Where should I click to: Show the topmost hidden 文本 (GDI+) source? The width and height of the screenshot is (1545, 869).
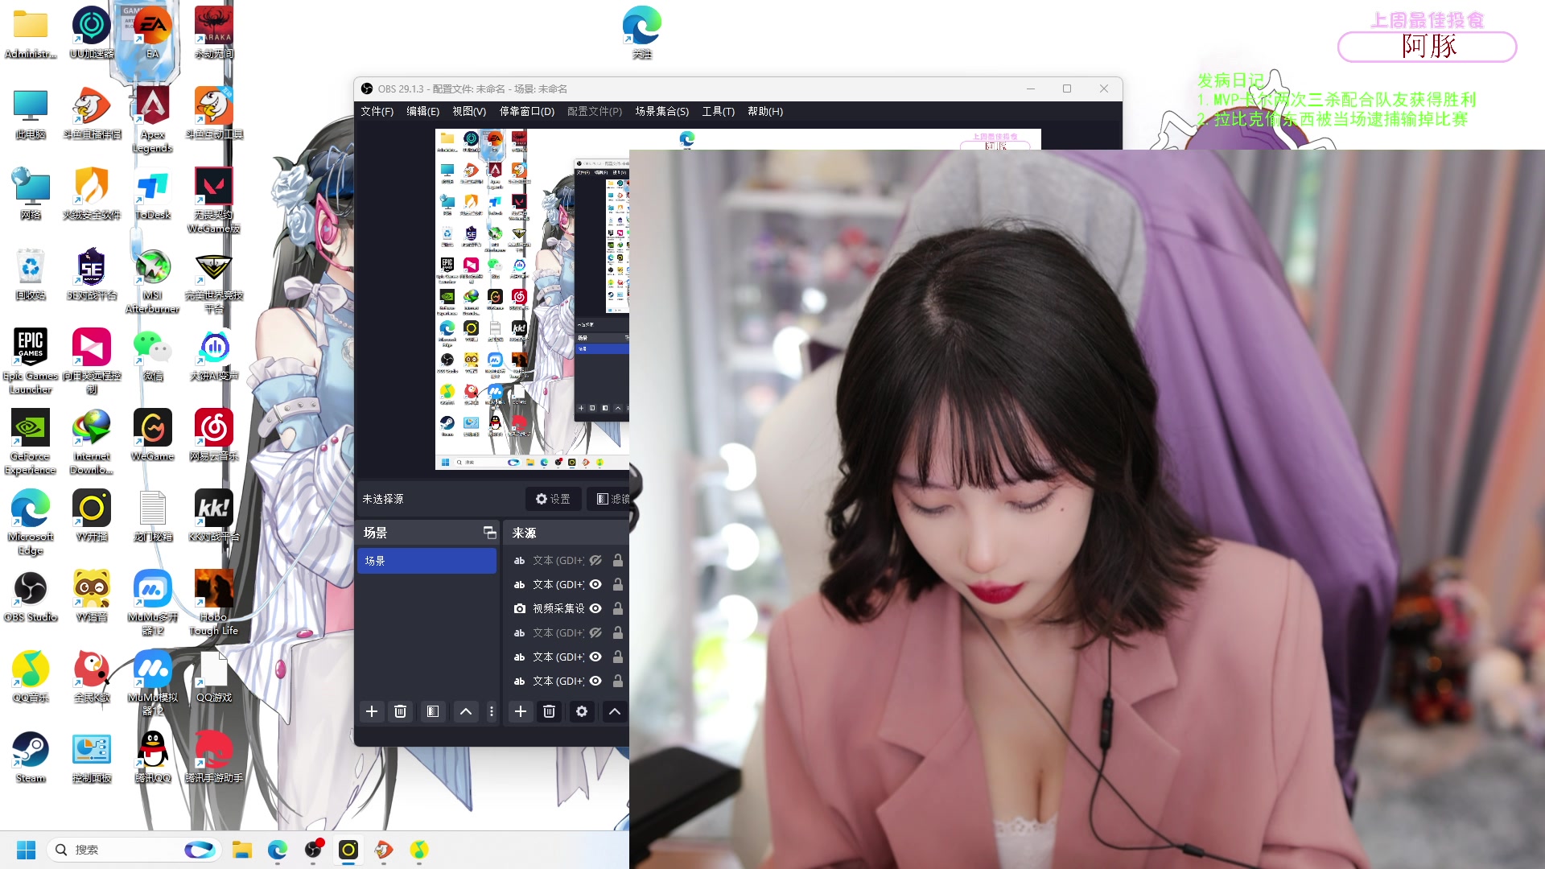595,560
